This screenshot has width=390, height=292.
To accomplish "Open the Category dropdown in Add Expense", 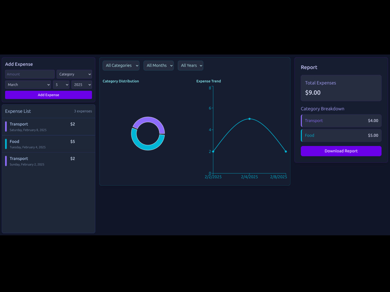I will pos(74,74).
